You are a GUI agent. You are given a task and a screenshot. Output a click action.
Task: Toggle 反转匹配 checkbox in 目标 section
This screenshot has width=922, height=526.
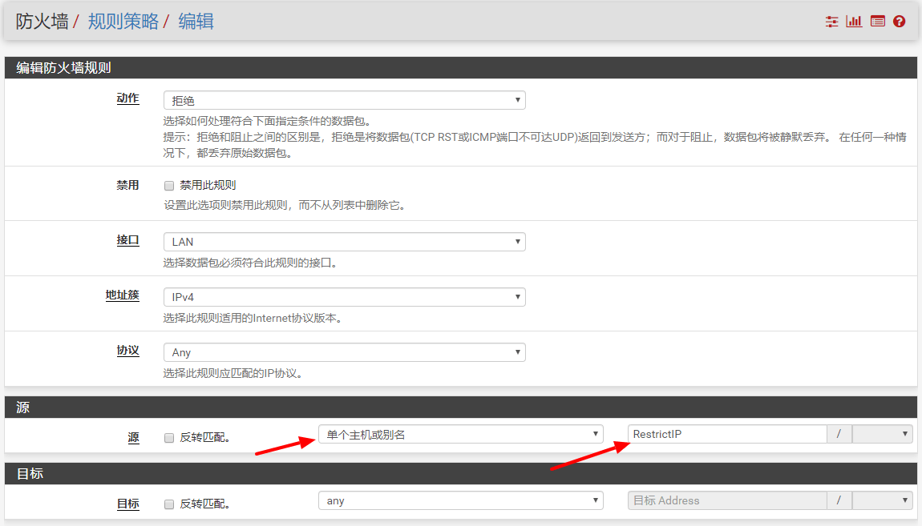pos(169,504)
